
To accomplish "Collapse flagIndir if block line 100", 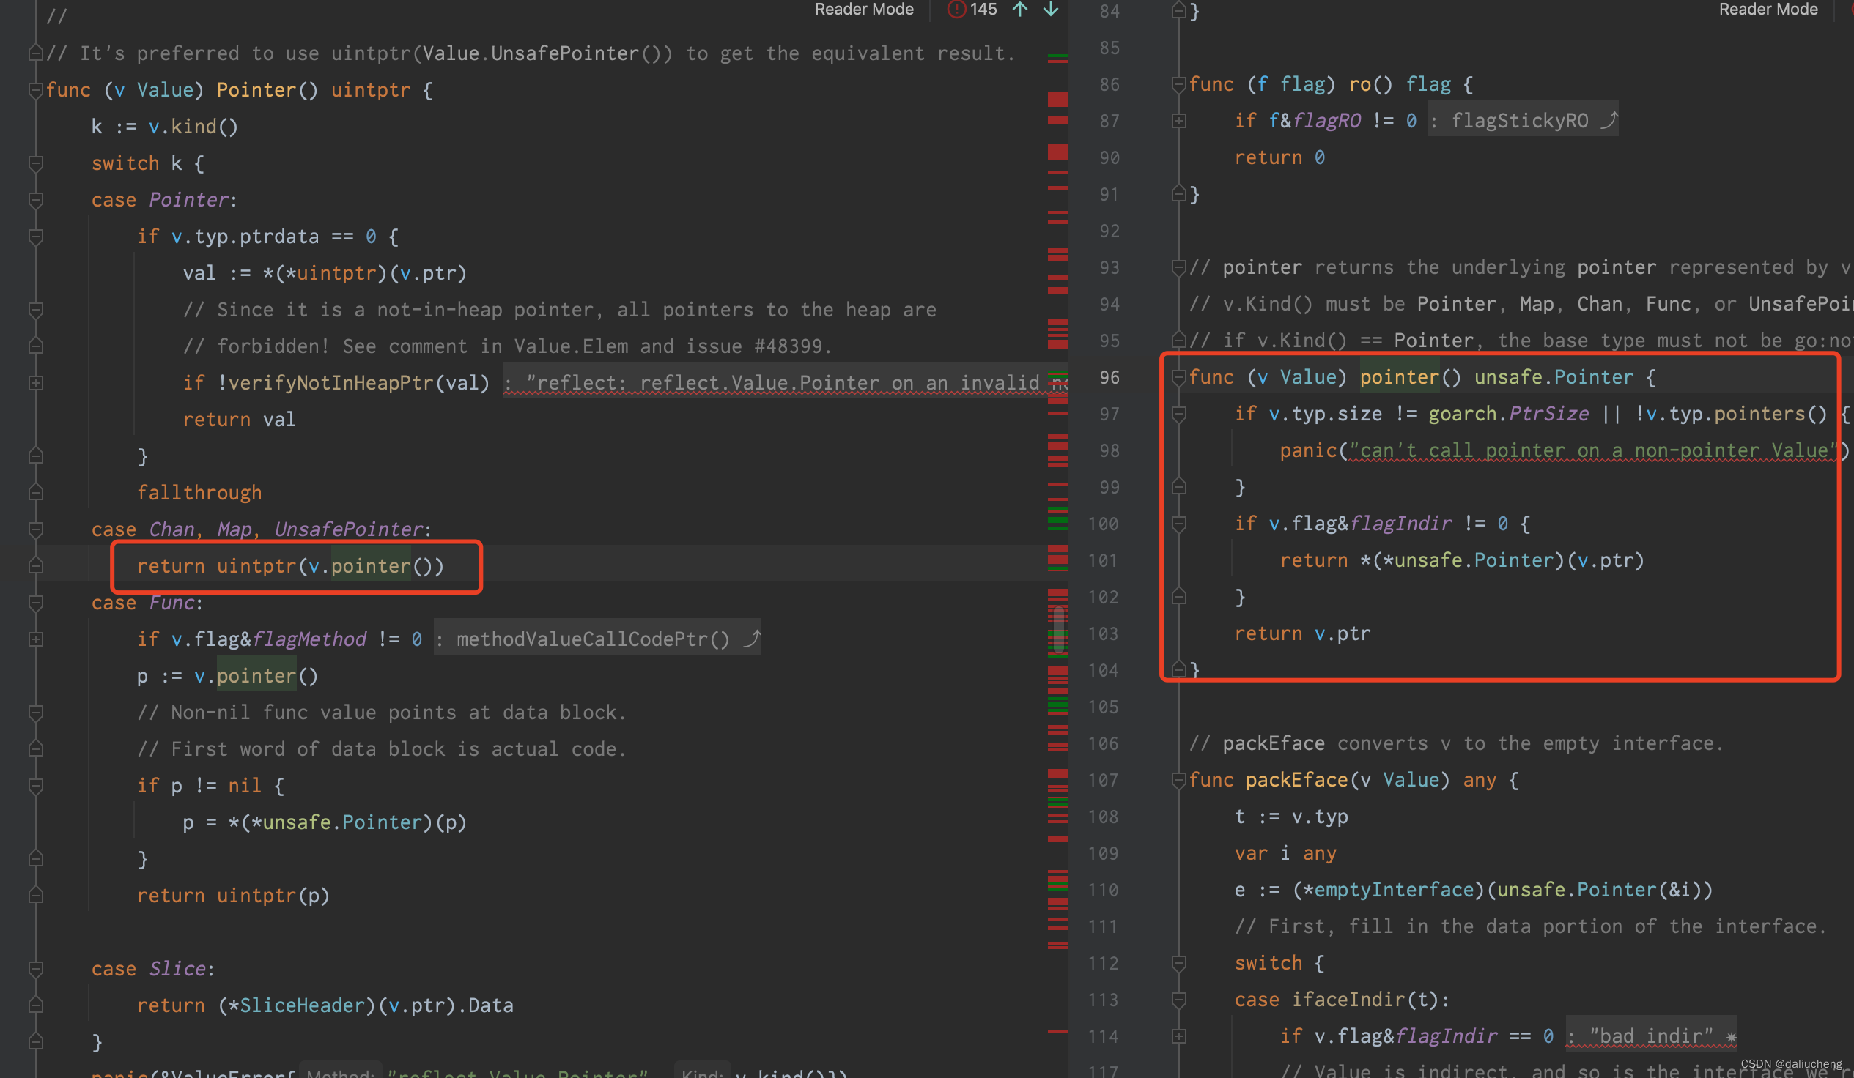I will [x=1178, y=524].
